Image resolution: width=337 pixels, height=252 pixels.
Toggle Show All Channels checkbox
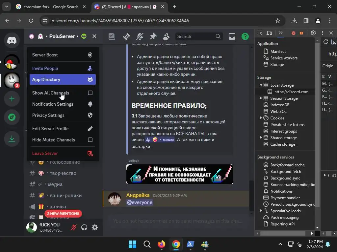click(90, 93)
